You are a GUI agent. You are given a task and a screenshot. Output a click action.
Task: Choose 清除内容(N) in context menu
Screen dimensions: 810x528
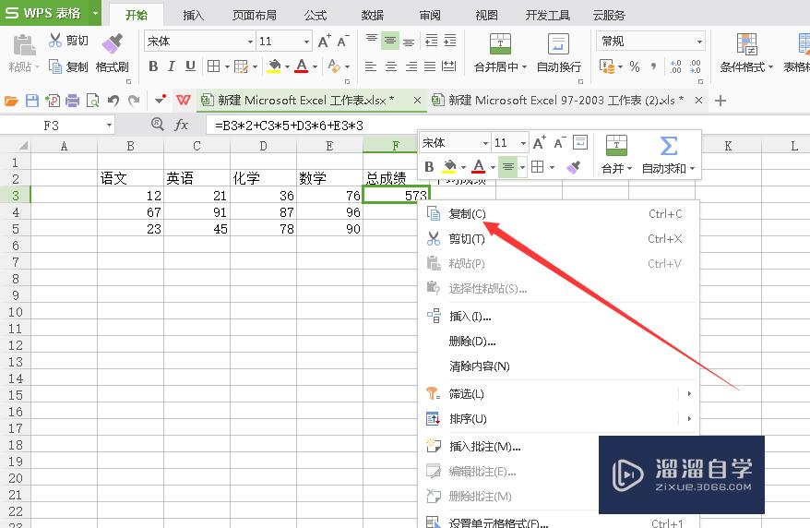(558, 366)
